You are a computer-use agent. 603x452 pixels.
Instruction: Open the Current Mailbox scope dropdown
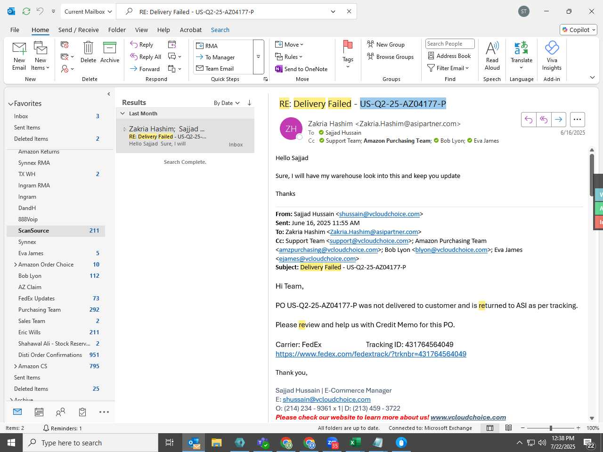(x=88, y=11)
